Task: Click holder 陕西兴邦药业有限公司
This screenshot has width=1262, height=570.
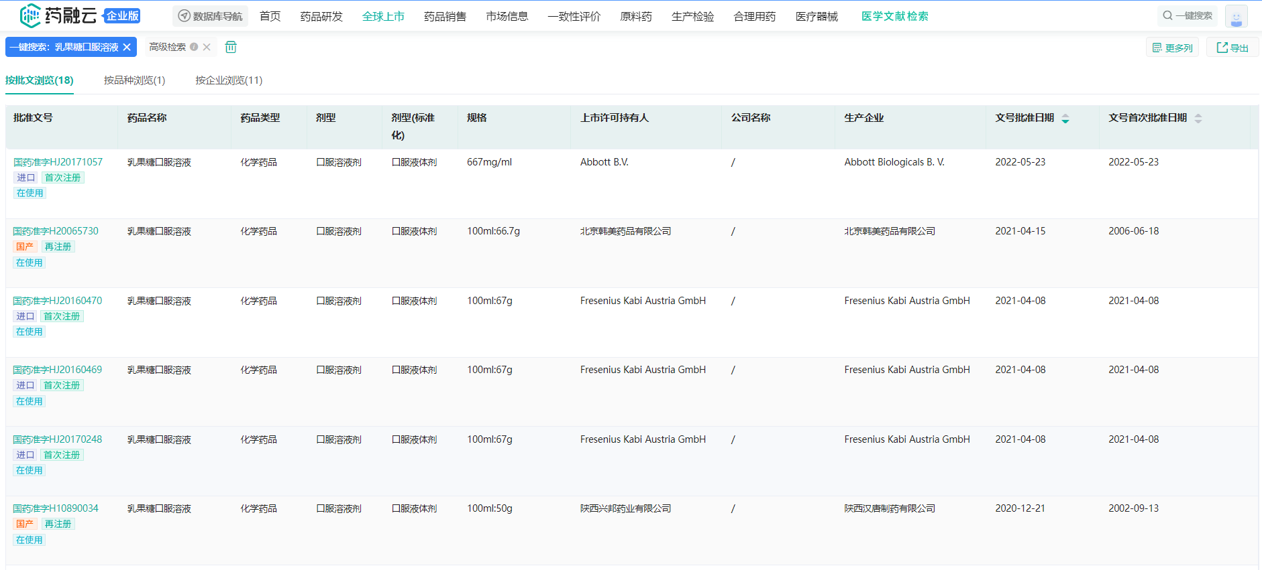Action: [x=626, y=508]
